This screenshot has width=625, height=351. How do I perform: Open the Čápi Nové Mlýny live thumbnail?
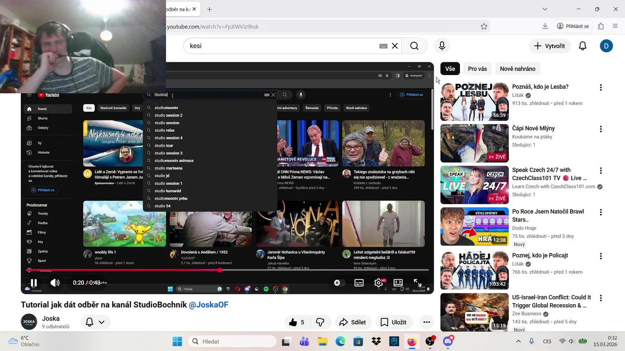475,143
